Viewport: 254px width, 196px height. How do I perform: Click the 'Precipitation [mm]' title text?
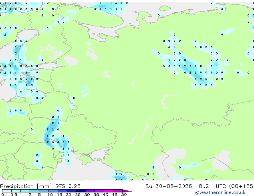[x=26, y=186]
